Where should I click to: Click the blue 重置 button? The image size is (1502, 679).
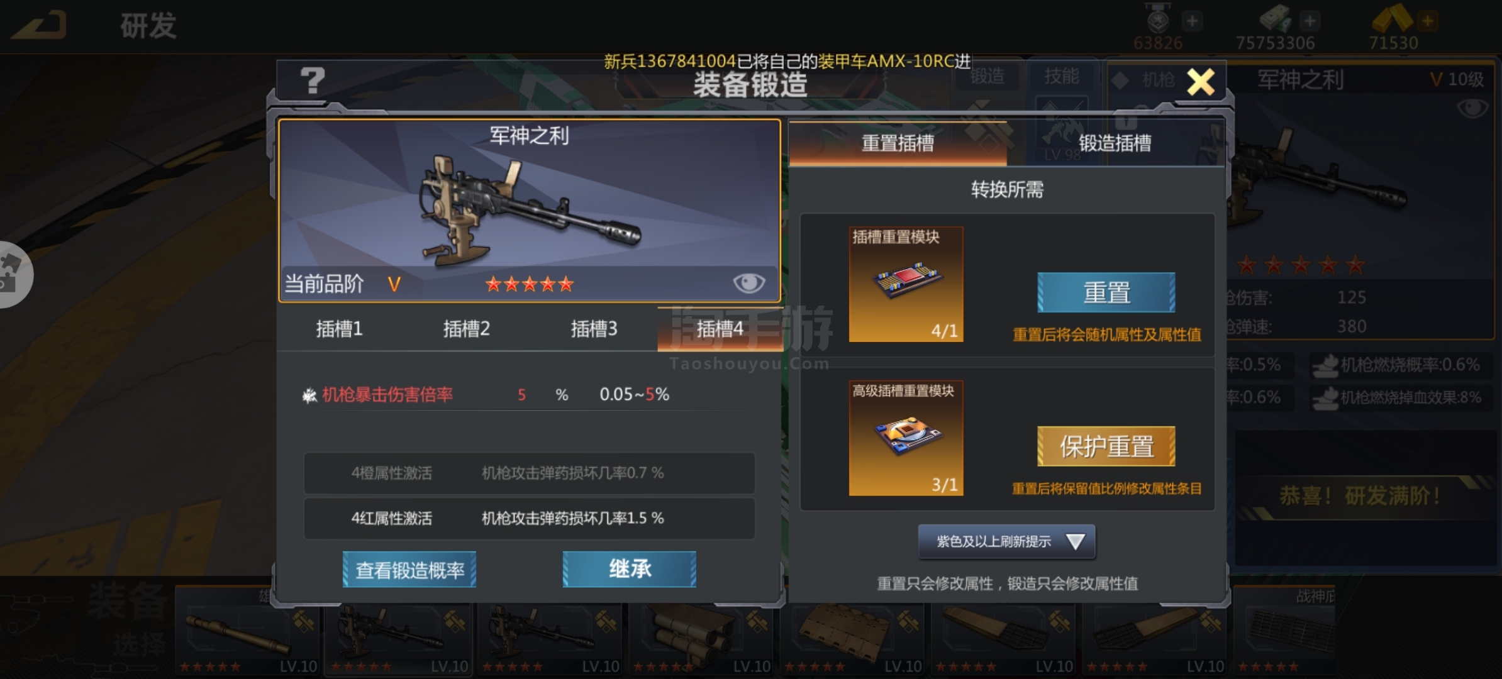pyautogui.click(x=1106, y=292)
